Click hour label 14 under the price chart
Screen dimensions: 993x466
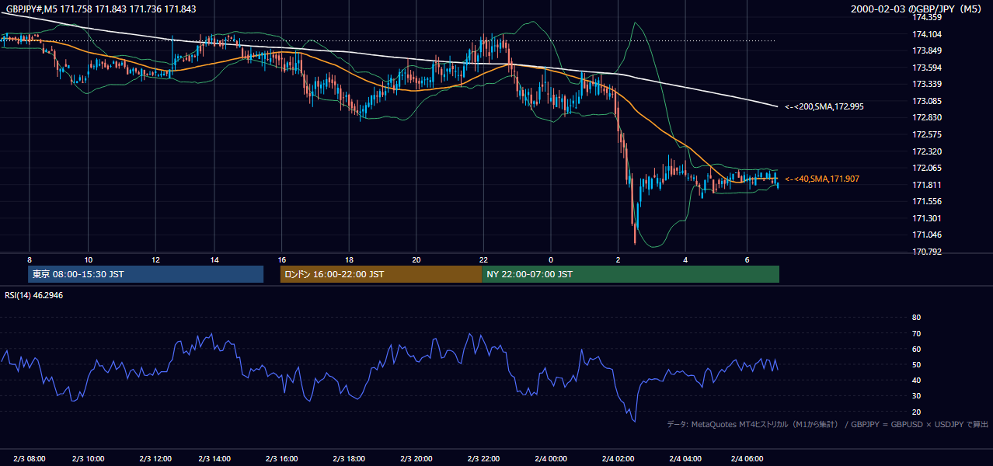214,259
